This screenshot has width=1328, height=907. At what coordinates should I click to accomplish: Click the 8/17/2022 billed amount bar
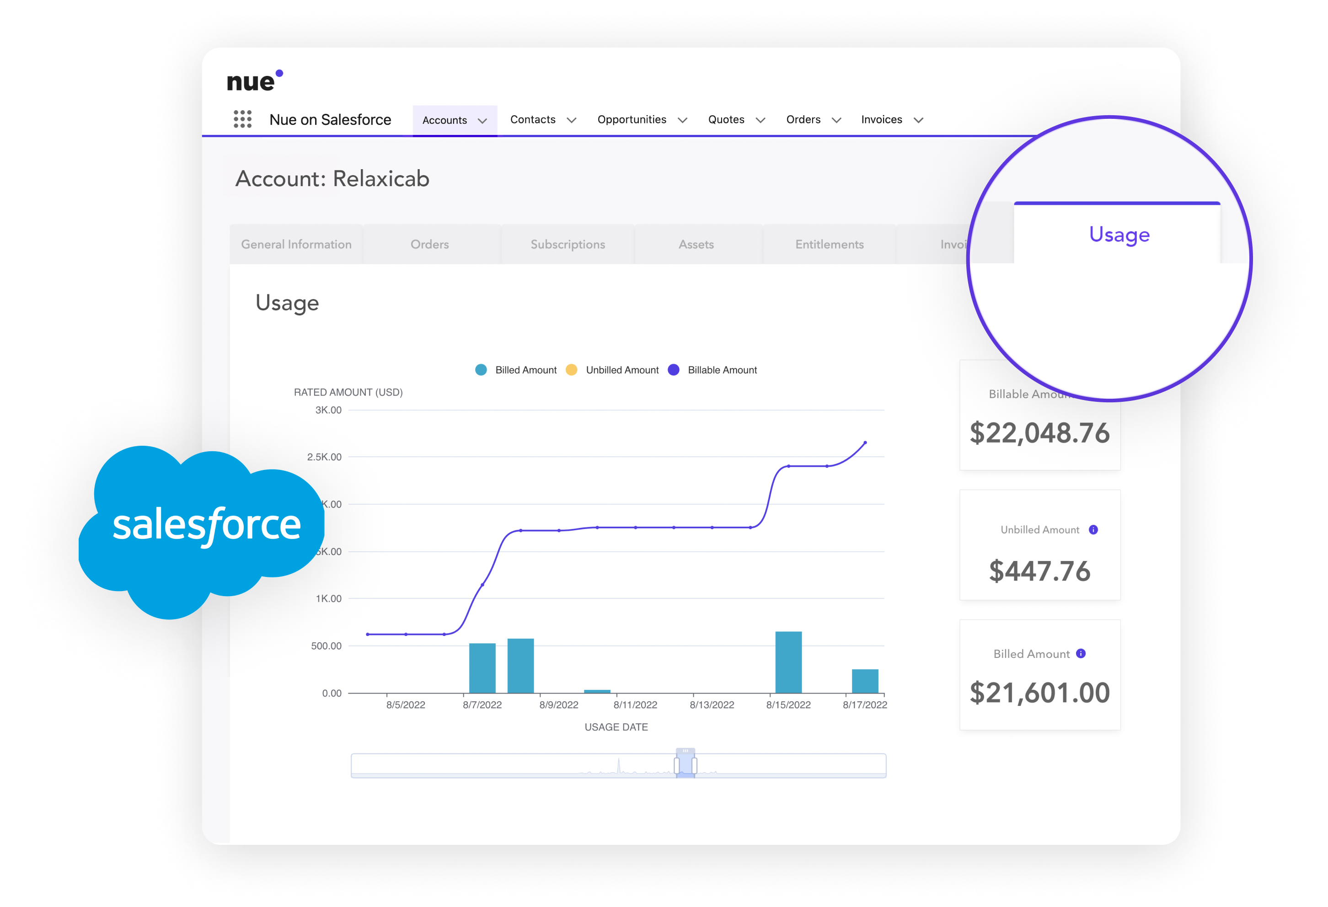point(865,681)
